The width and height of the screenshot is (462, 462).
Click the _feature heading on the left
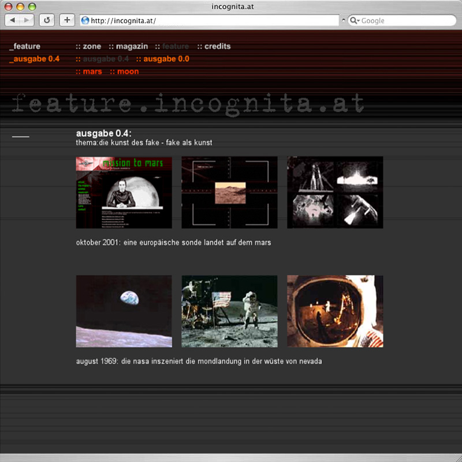(x=25, y=46)
